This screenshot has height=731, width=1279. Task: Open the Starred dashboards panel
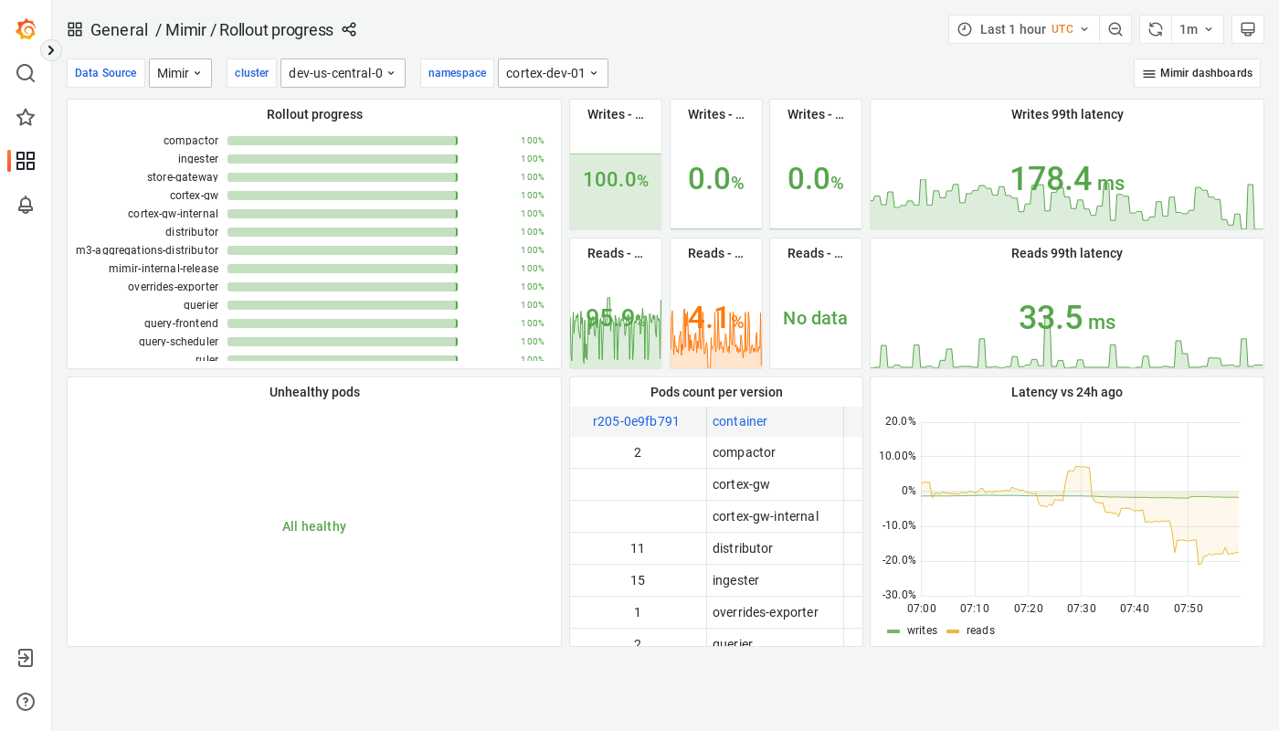pyautogui.click(x=25, y=117)
